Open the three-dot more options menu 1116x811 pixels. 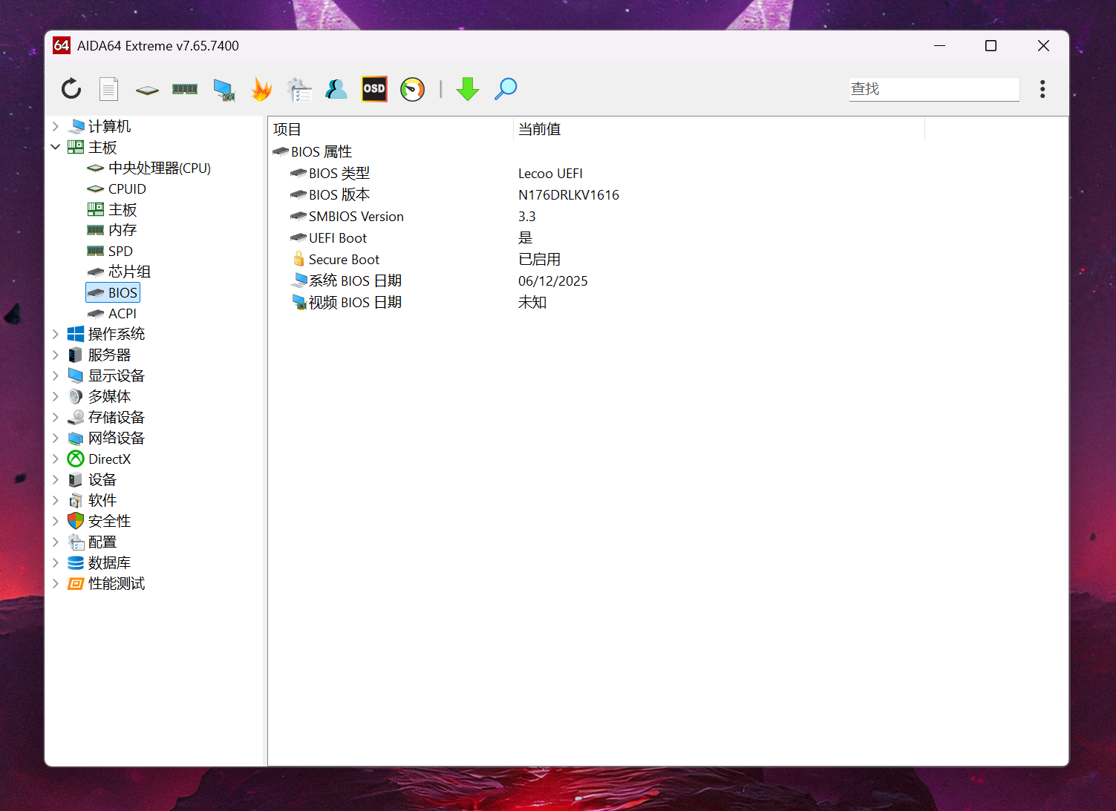pos(1042,89)
